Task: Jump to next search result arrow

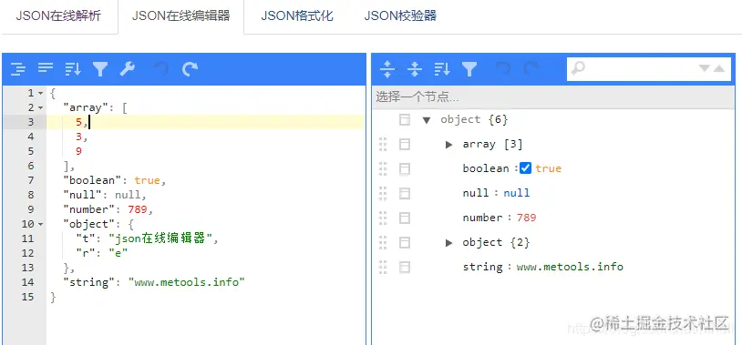Action: (x=705, y=68)
